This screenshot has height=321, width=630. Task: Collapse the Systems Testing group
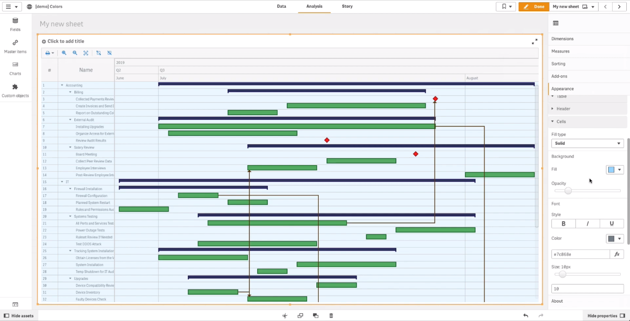[71, 216]
